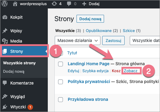Open the Wszystkie daty dropdown
This screenshot has height=112, width=160.
click(x=145, y=40)
